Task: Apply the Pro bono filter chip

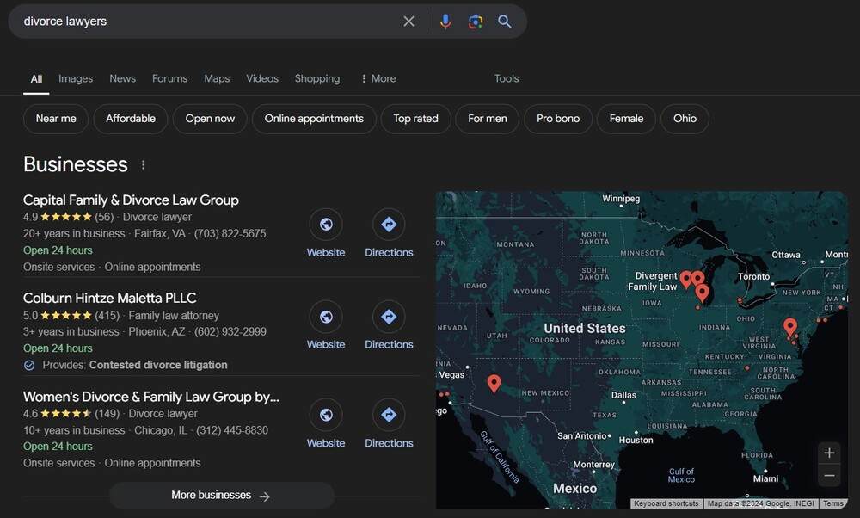Action: pyautogui.click(x=558, y=119)
